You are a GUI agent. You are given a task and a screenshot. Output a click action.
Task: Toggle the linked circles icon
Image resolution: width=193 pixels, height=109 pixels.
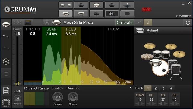[17, 22]
